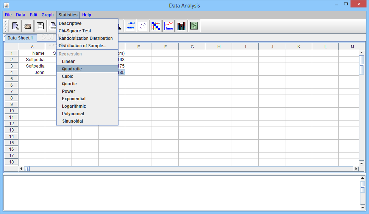Click the toolbar drag handle grip

pos(6,26)
